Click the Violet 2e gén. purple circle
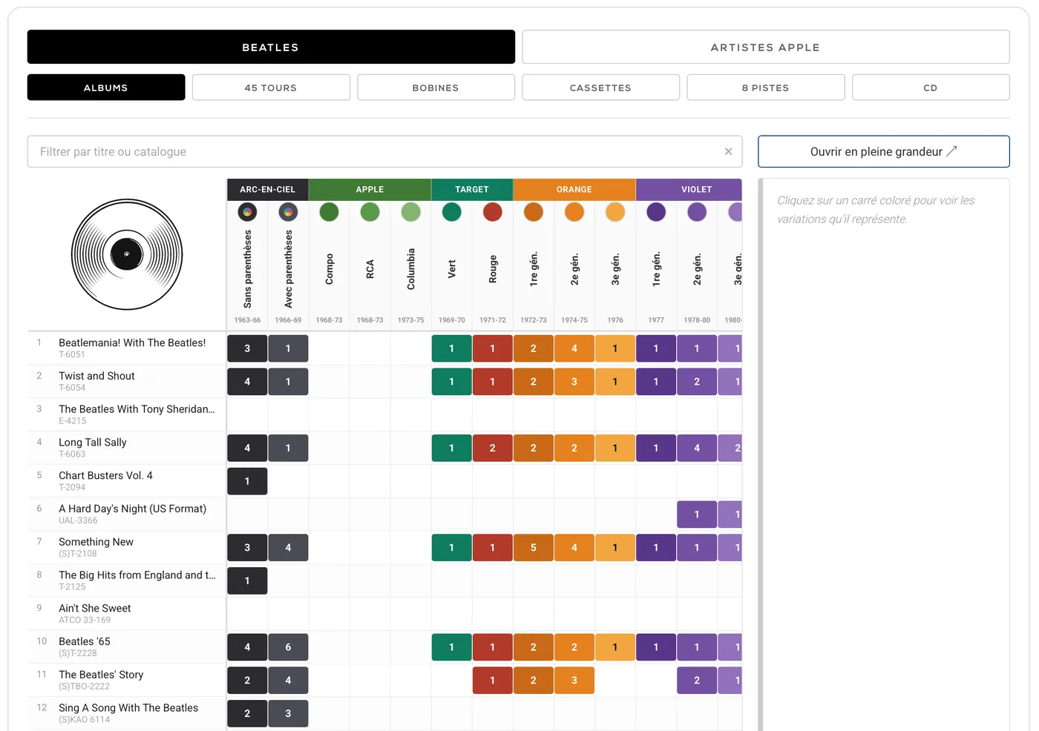The image size is (1039, 731). (x=696, y=212)
